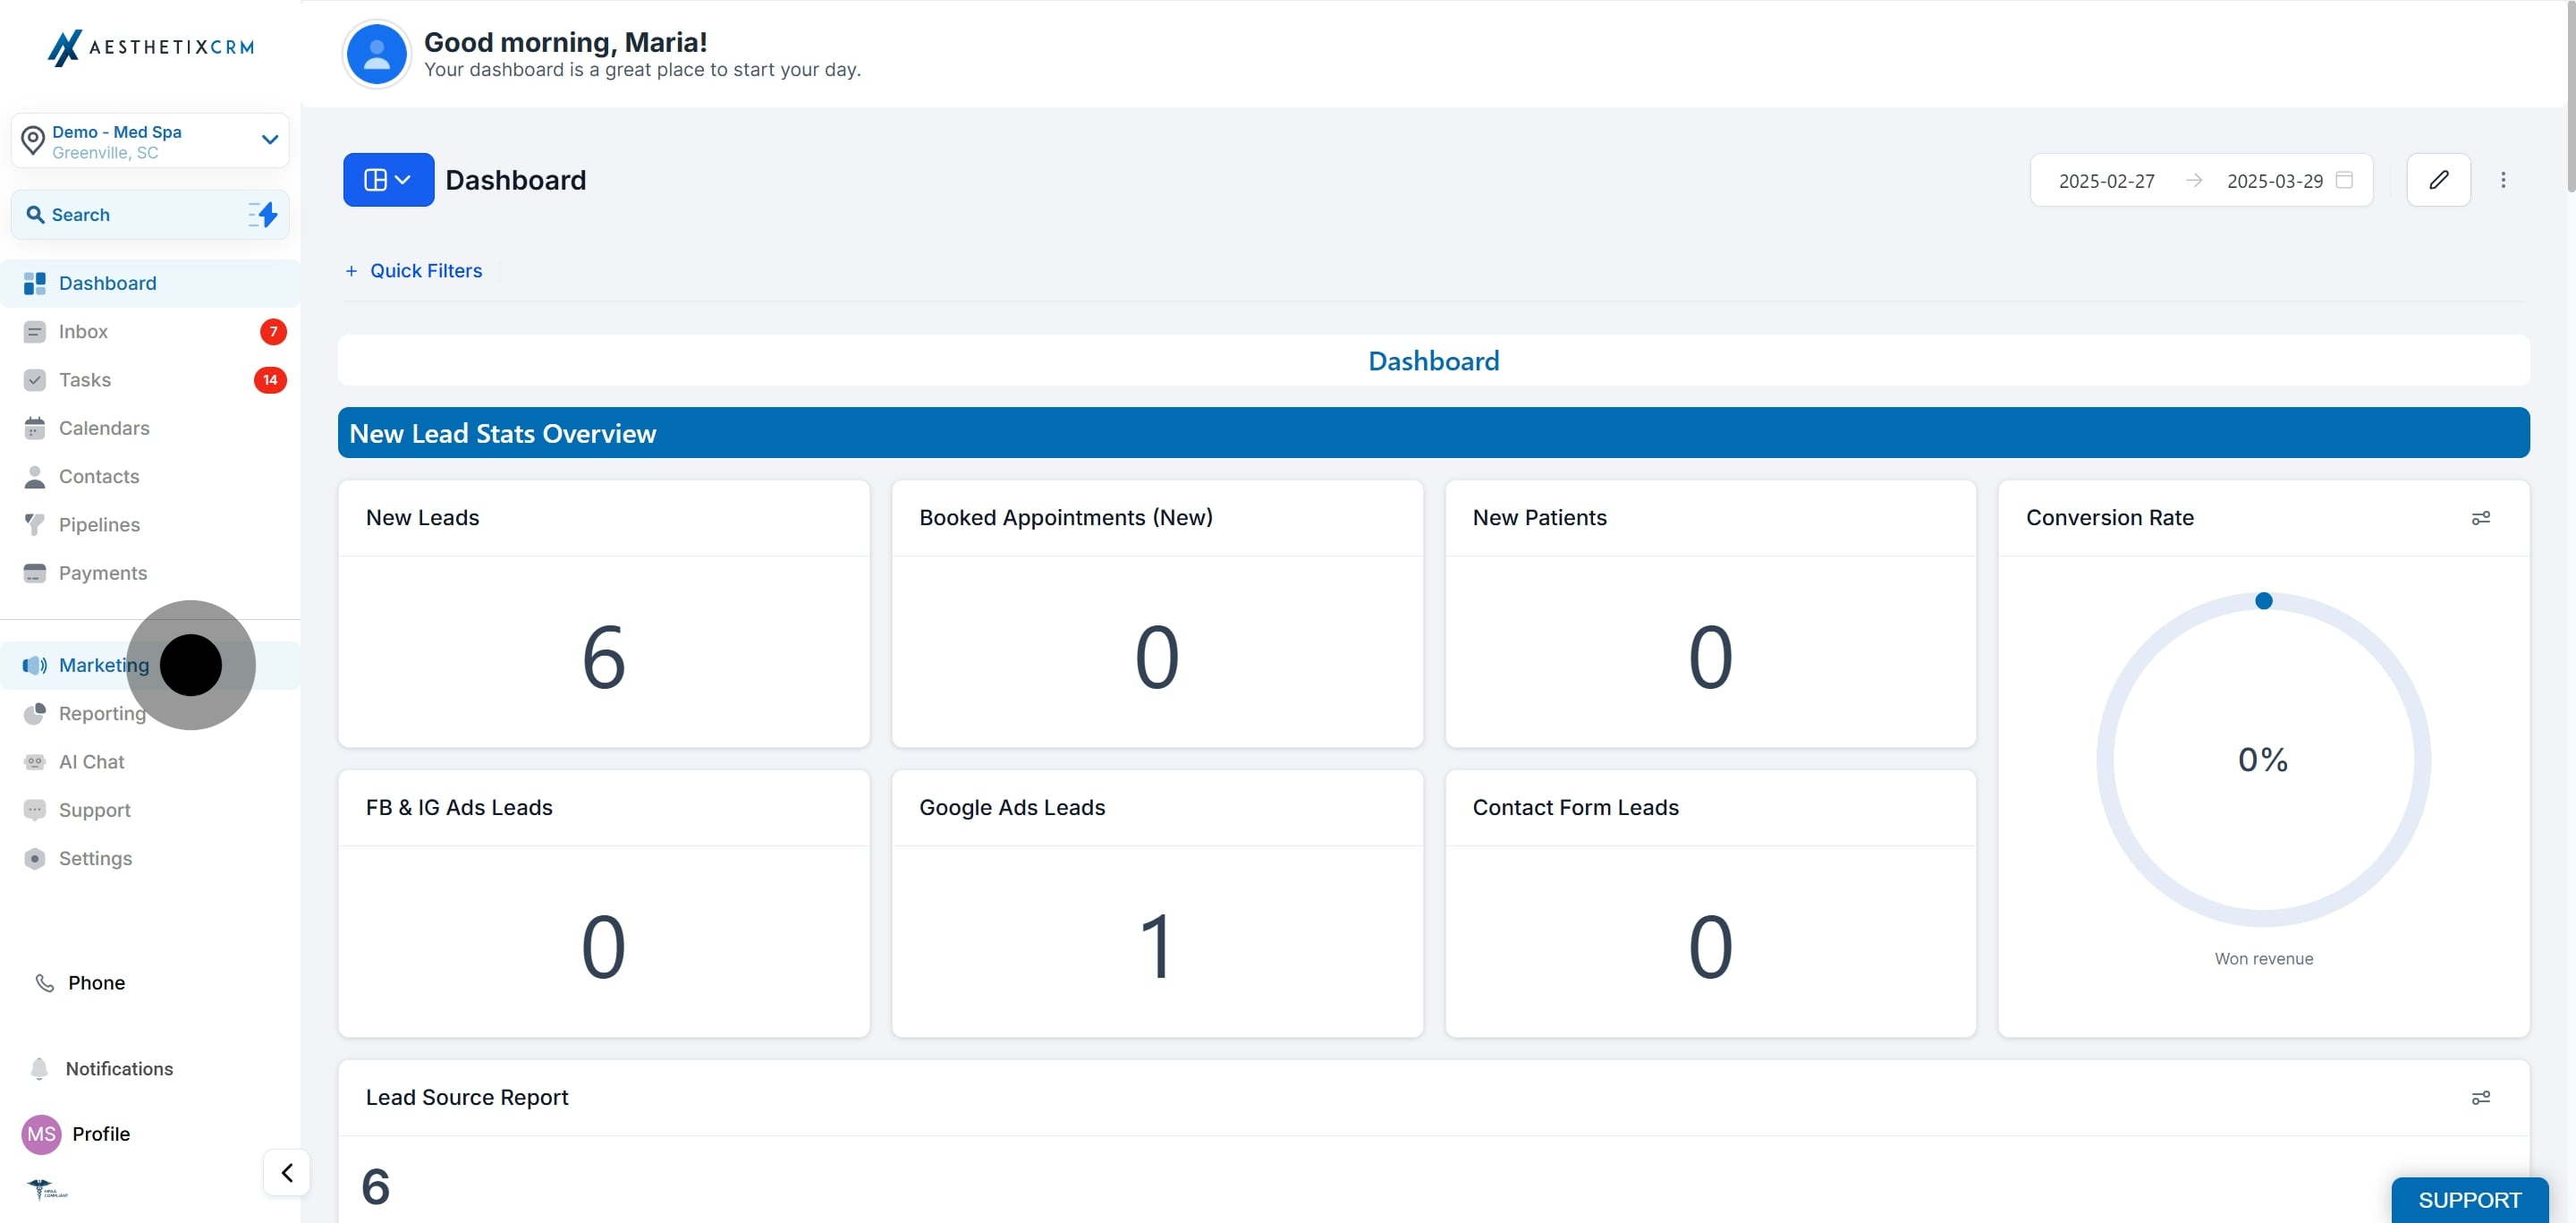The height and width of the screenshot is (1223, 2576).
Task: Open the Phone dialer icon
Action: click(45, 983)
